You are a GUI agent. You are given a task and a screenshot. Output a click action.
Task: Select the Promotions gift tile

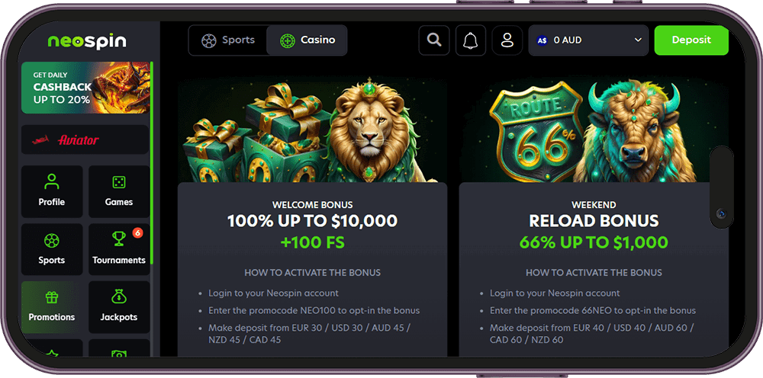point(52,306)
